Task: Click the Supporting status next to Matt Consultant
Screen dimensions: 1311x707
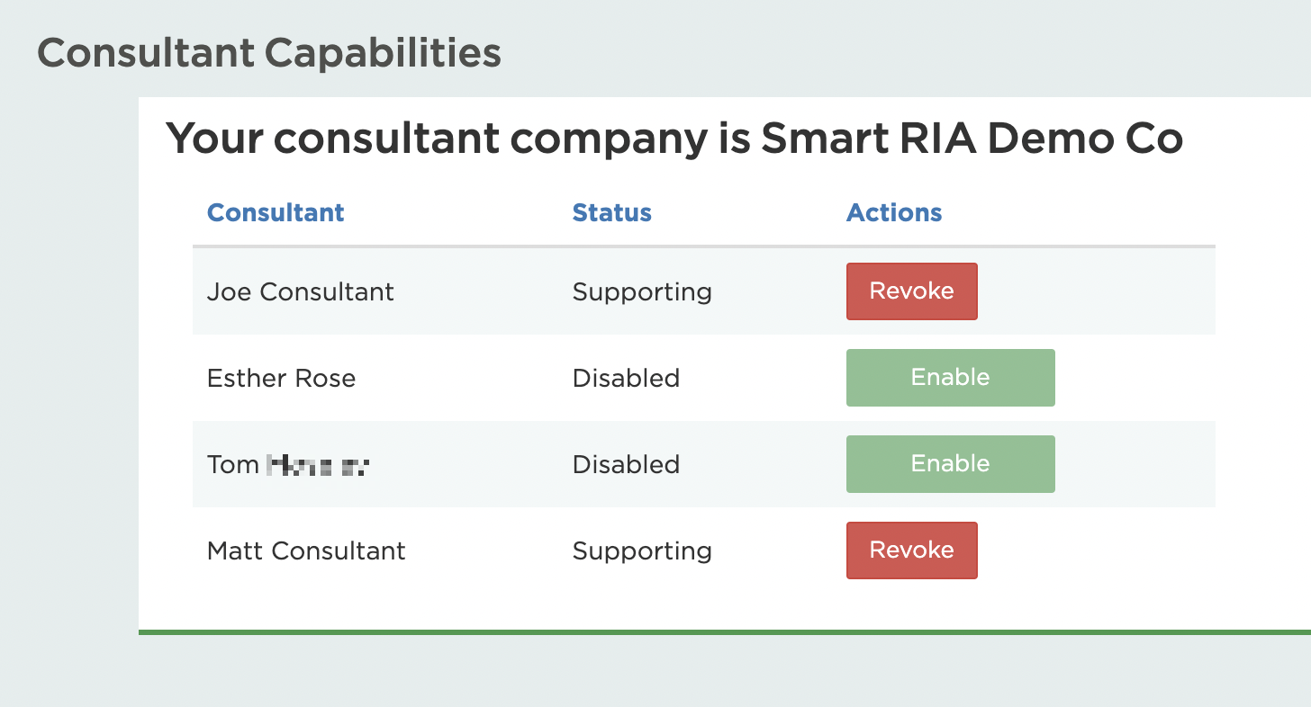Action: coord(642,550)
